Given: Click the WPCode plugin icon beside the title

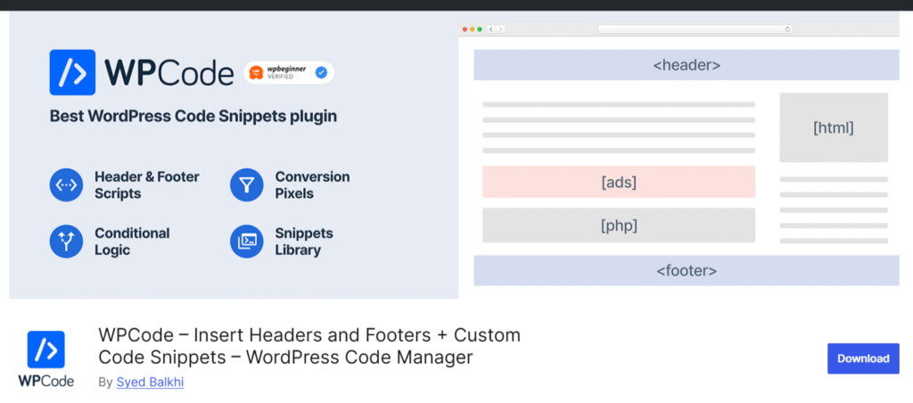Looking at the screenshot, I should tap(46, 359).
